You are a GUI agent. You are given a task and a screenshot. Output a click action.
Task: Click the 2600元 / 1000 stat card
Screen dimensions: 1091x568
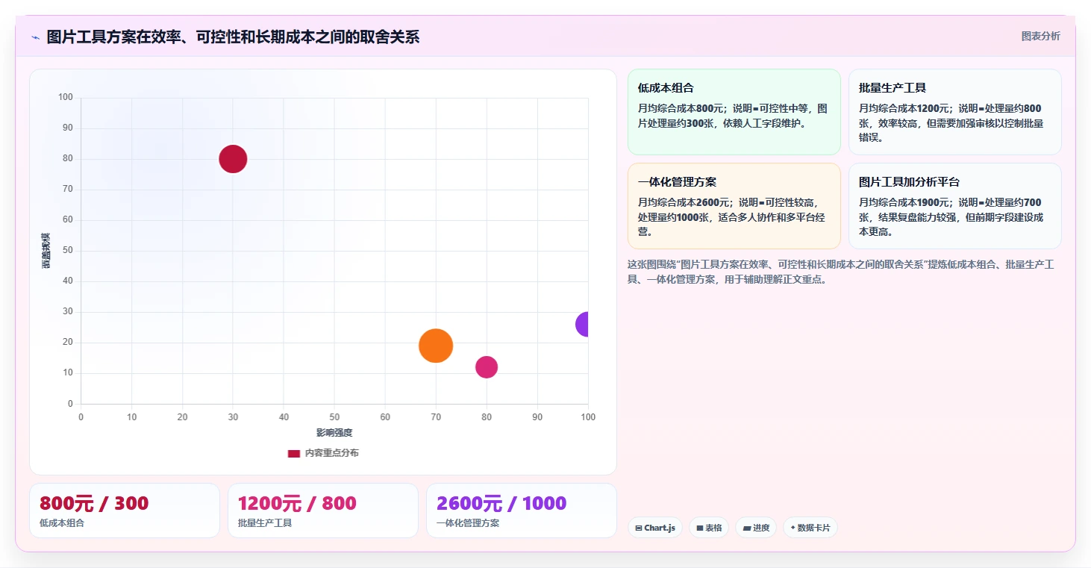click(522, 511)
